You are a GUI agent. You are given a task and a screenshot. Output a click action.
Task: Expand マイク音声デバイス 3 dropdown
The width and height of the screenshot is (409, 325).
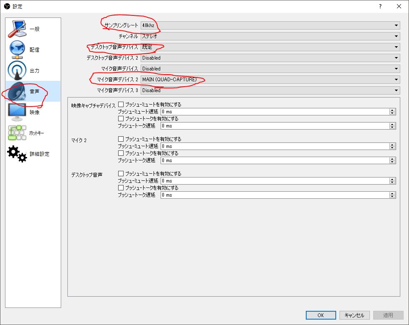click(270, 90)
